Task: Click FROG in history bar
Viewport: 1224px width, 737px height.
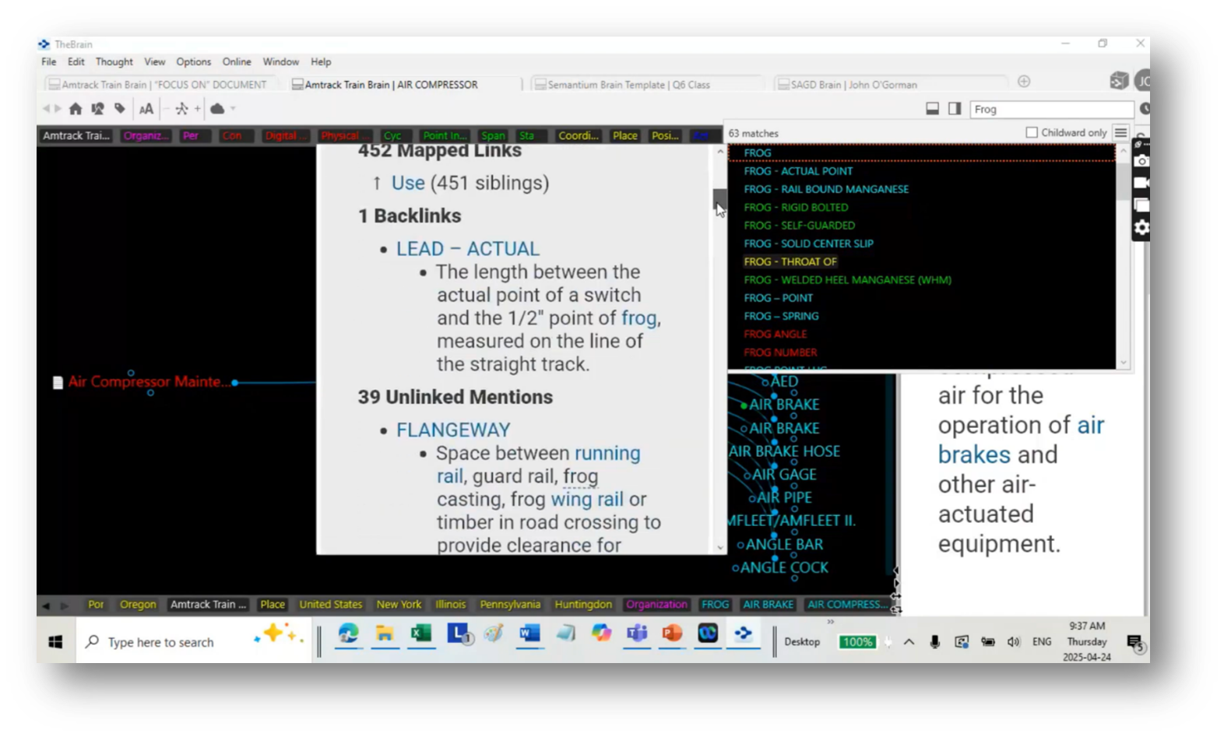Action: [x=715, y=605]
